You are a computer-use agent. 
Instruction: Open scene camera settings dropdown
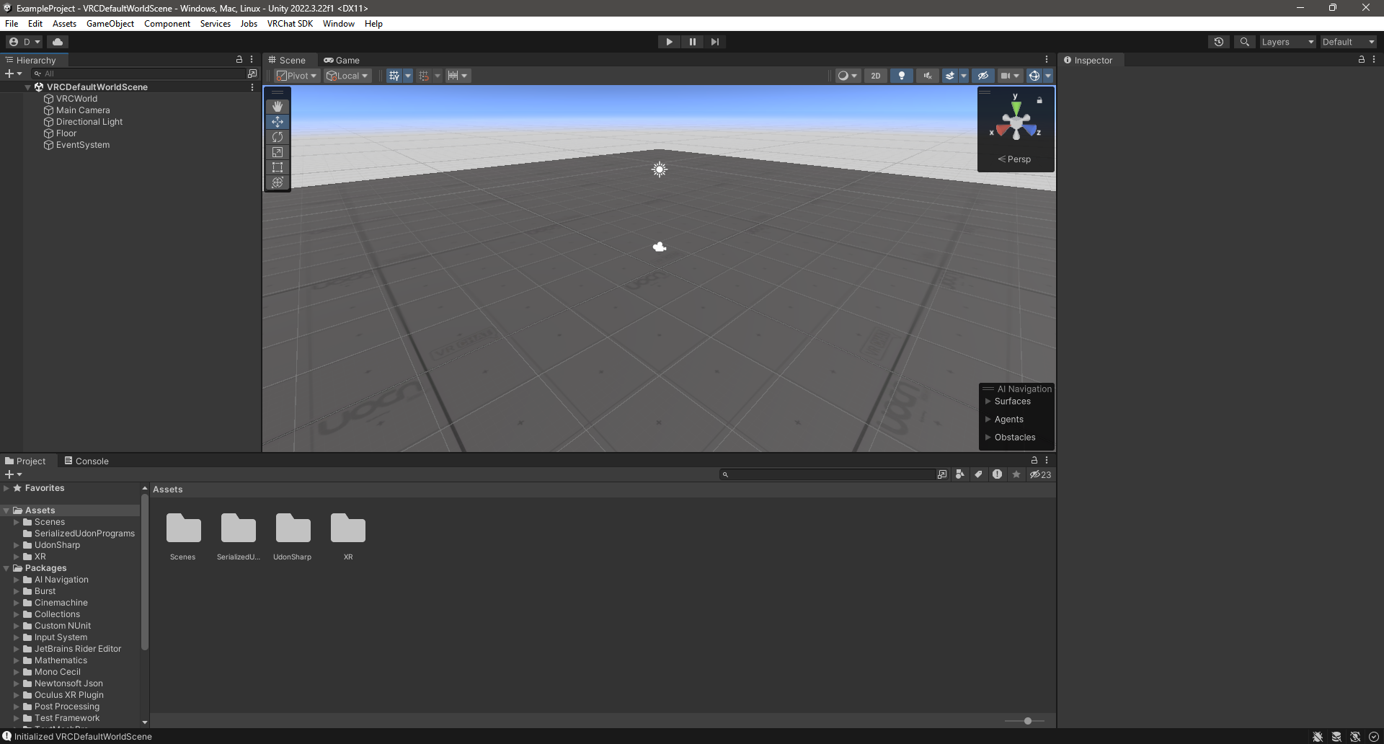pos(1010,76)
